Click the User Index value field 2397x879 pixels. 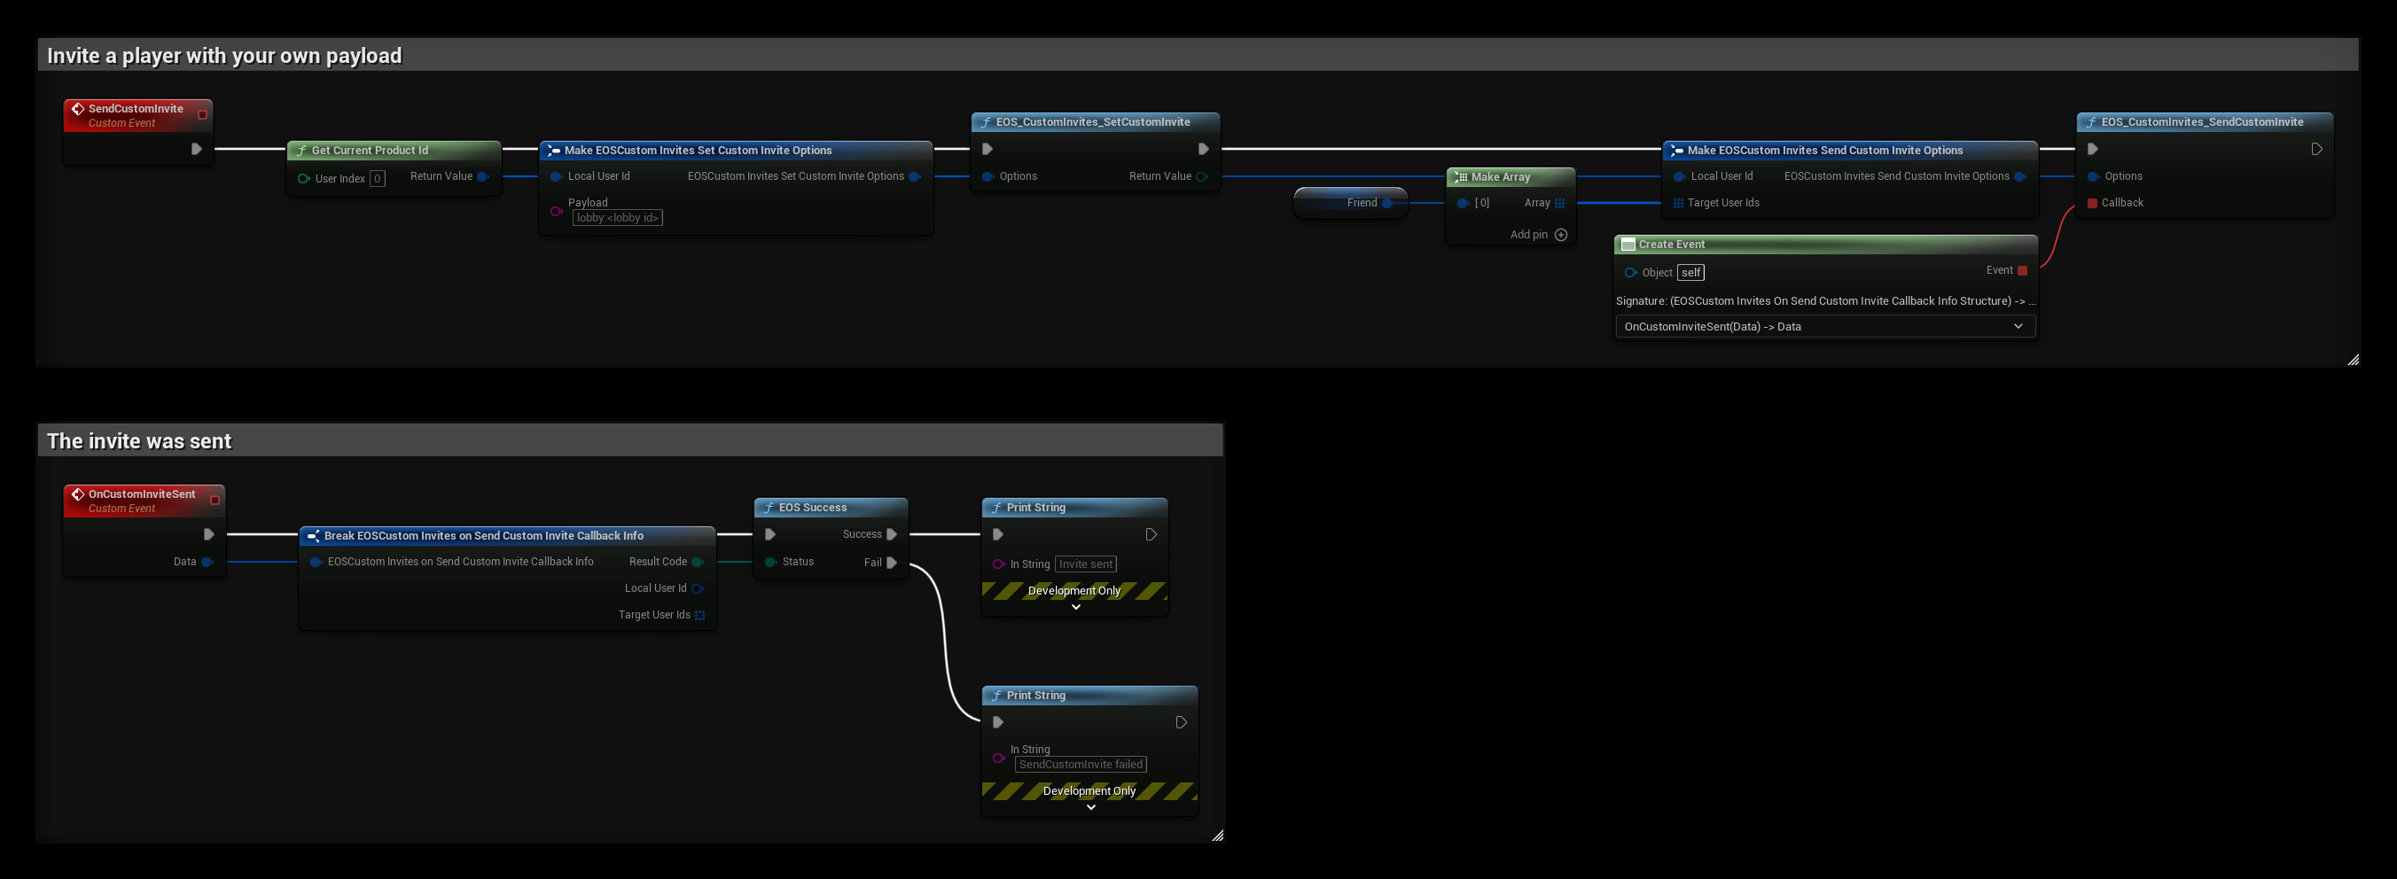coord(378,179)
